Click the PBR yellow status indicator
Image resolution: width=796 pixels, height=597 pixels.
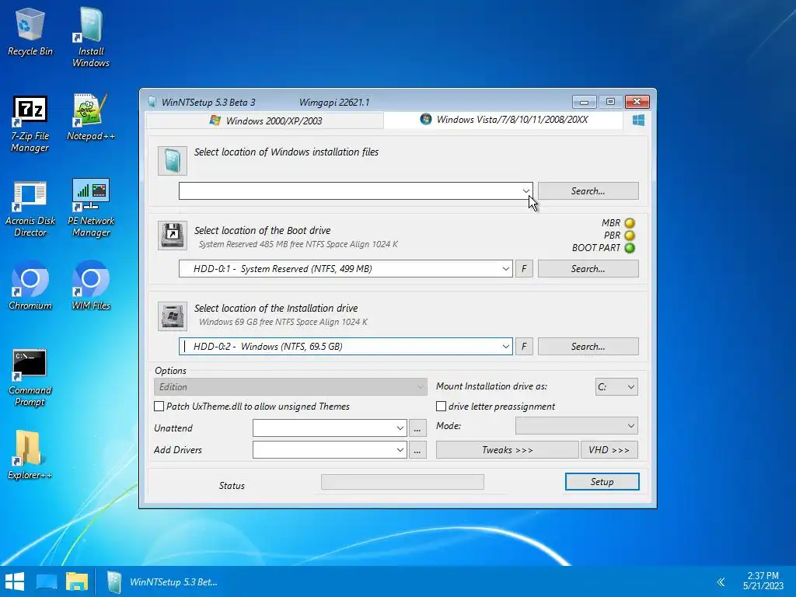click(x=630, y=236)
